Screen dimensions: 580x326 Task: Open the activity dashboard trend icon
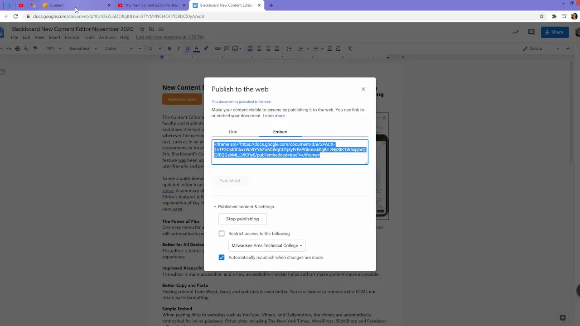click(515, 32)
